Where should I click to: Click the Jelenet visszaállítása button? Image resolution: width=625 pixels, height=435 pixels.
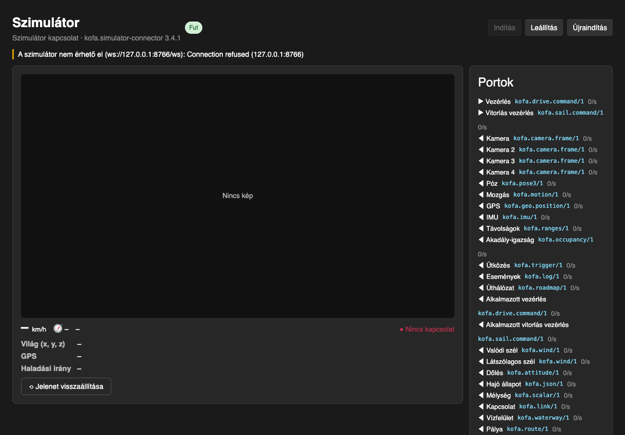pos(66,386)
